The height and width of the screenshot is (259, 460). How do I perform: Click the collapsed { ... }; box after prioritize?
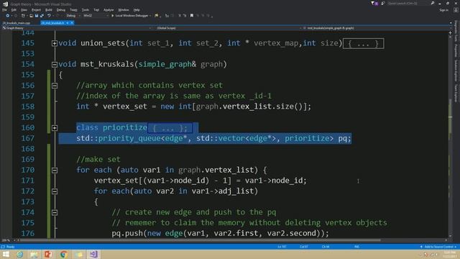(x=170, y=128)
